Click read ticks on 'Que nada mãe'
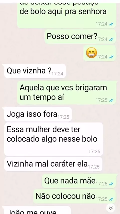 coord(111,184)
